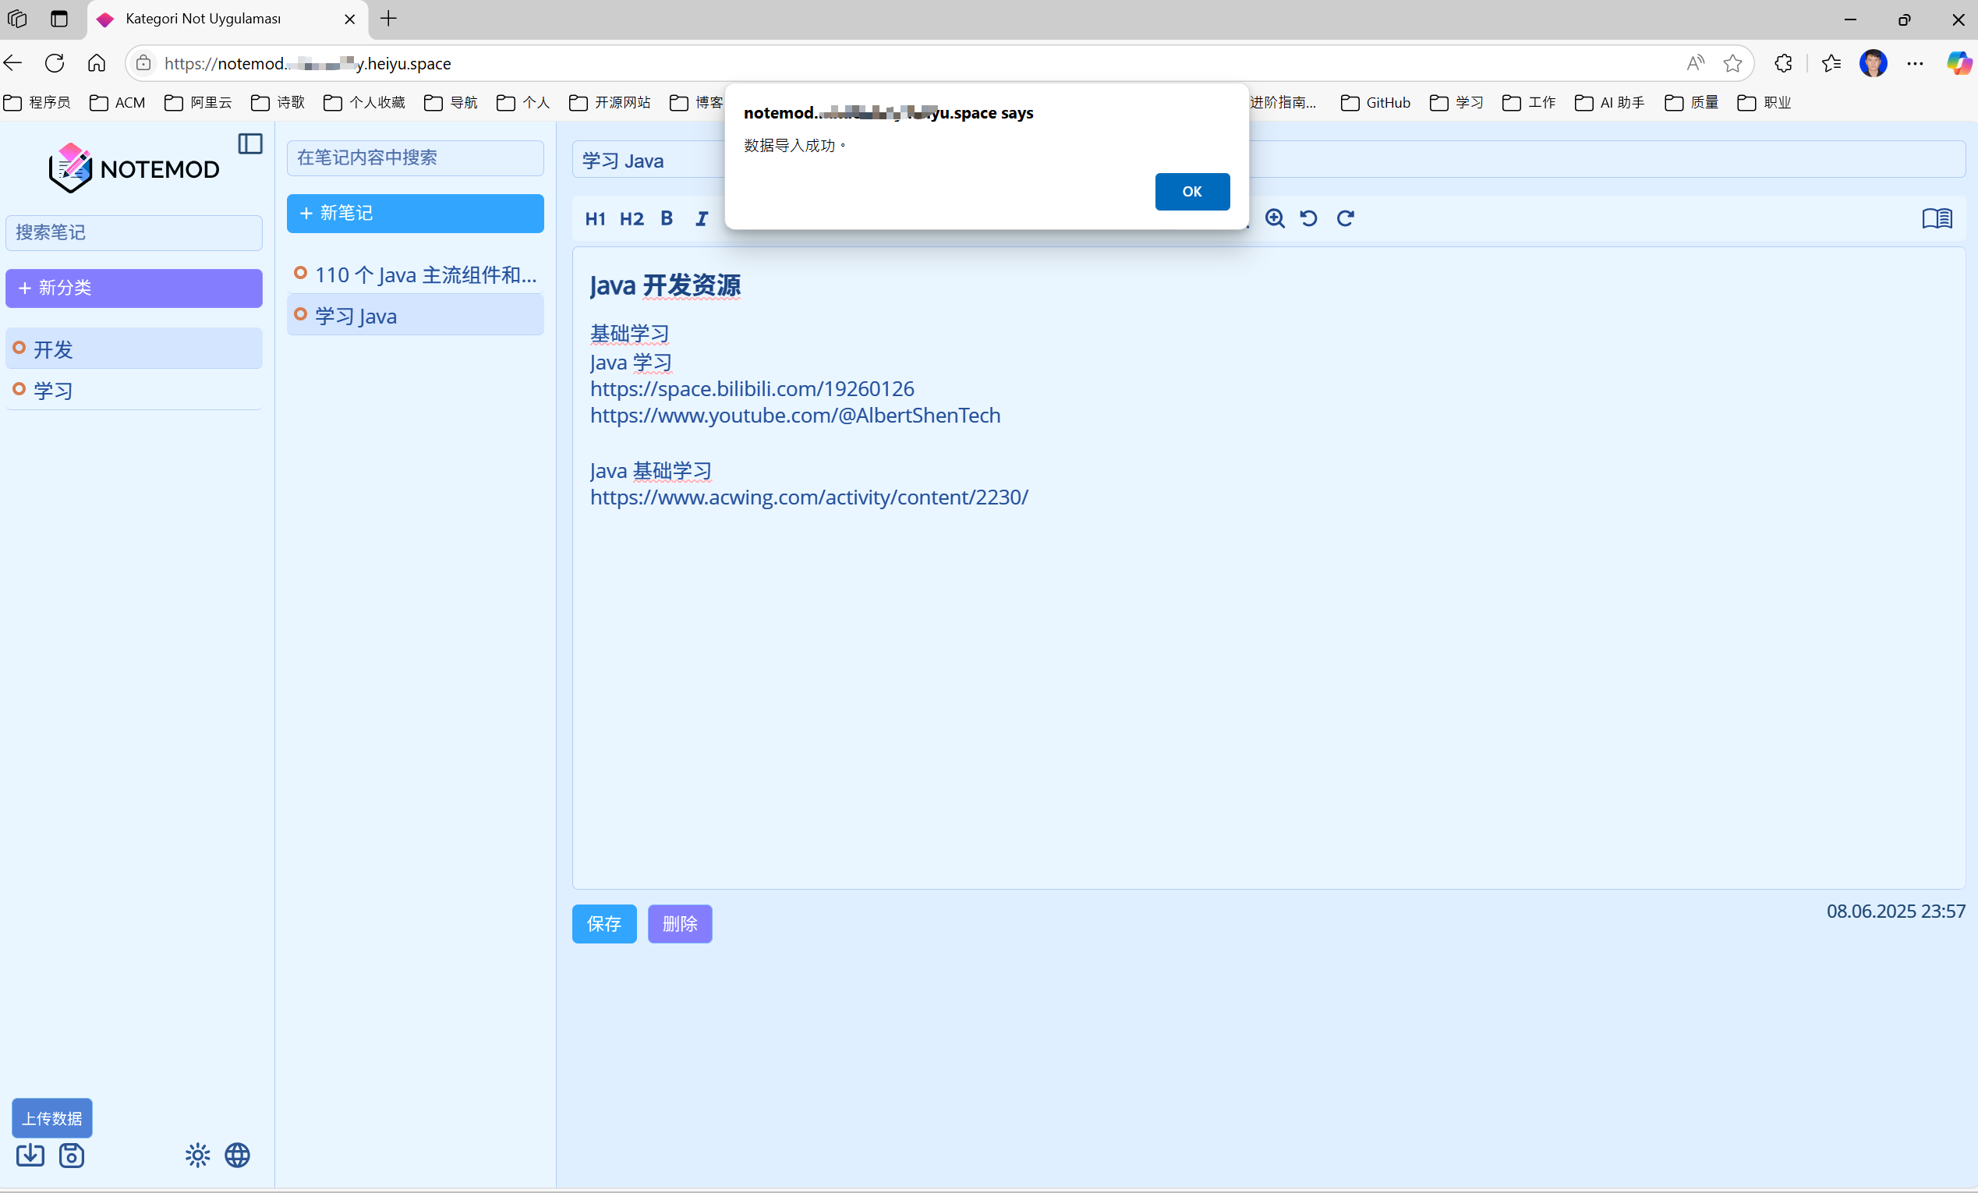Select the 学习 category
1978x1193 pixels.
pyautogui.click(x=134, y=390)
